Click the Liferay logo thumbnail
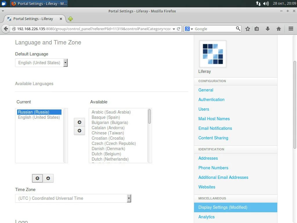The width and height of the screenshot is (297, 223). coord(213,54)
